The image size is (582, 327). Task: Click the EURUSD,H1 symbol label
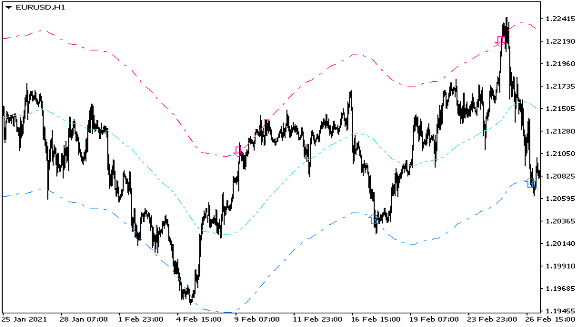click(40, 7)
